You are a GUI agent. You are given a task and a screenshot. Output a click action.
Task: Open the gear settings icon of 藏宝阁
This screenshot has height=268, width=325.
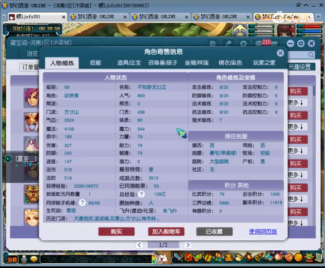point(301,43)
